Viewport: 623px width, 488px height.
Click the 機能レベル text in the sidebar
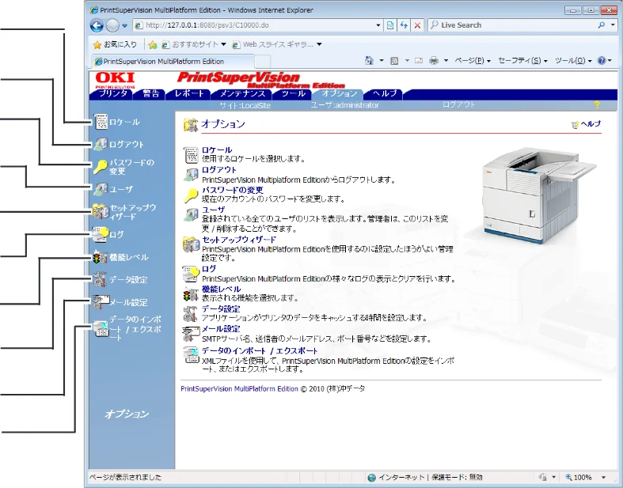(x=129, y=257)
